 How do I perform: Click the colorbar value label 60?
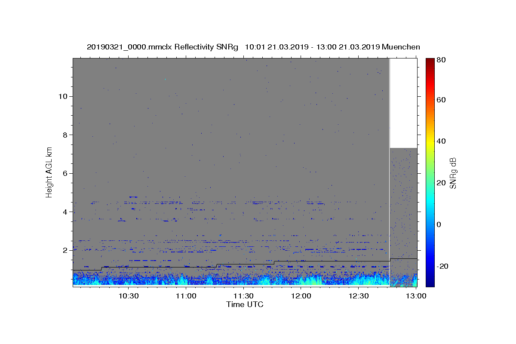[442, 100]
